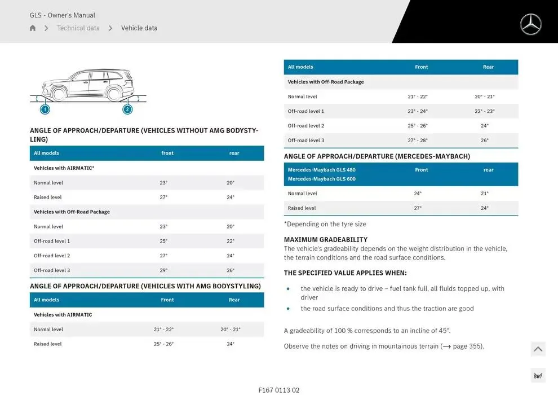This screenshot has width=558, height=395.
Task: Click the home icon in the breadcrumb
Action: click(32, 28)
